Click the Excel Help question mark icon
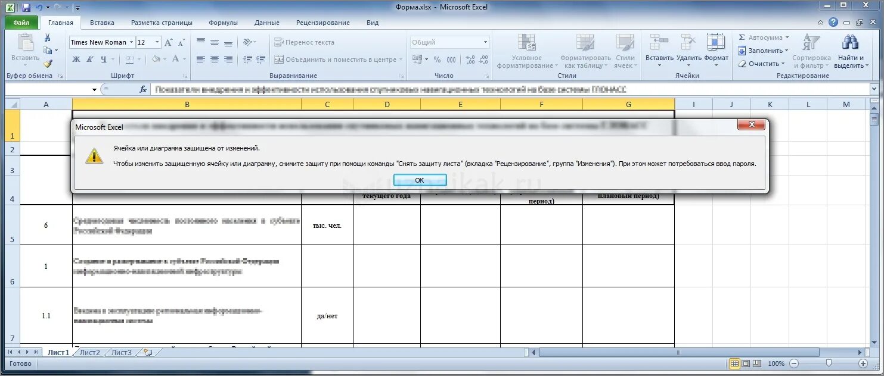The height and width of the screenshot is (376, 884). [833, 22]
